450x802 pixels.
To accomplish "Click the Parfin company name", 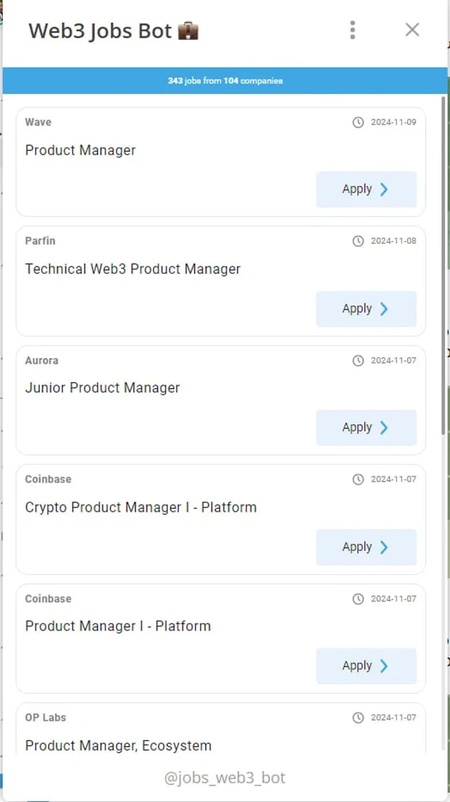I will pyautogui.click(x=40, y=241).
